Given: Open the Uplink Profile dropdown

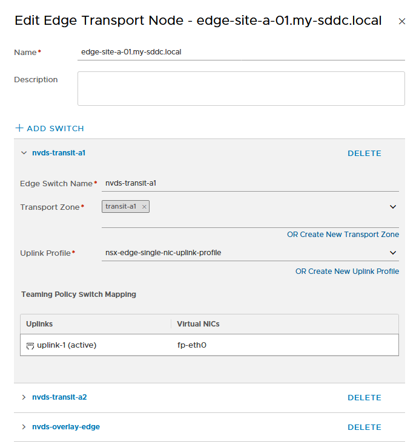Looking at the screenshot, I should click(x=250, y=253).
